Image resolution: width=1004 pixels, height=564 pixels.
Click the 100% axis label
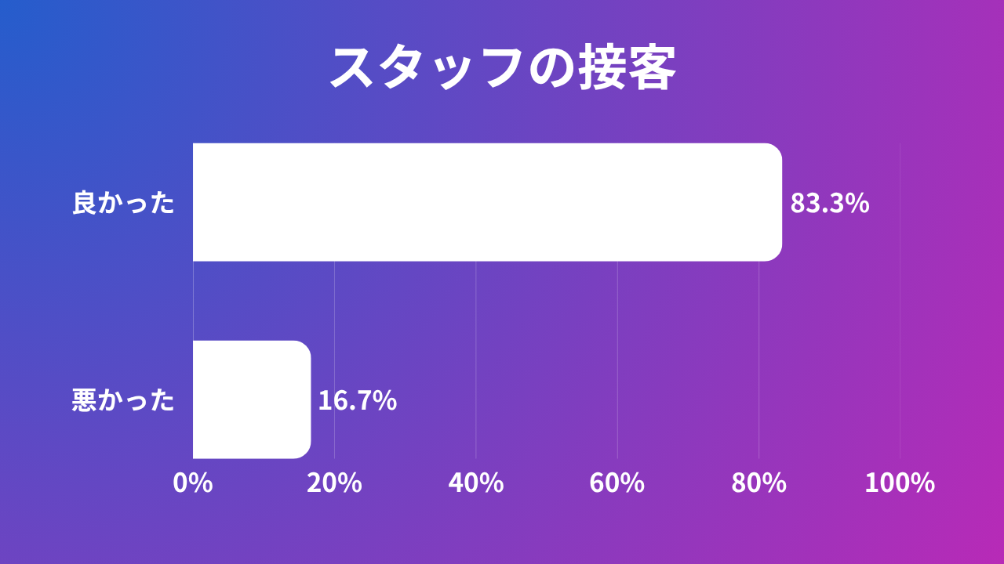(x=900, y=483)
